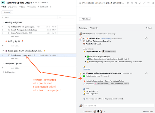The image size is (155, 113).
Task: Select the Comments tab
Action: coord(83,28)
